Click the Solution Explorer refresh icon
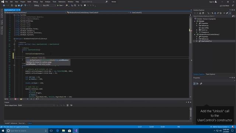Image resolution: width=236 pixels, height=133 pixels. click(215, 13)
